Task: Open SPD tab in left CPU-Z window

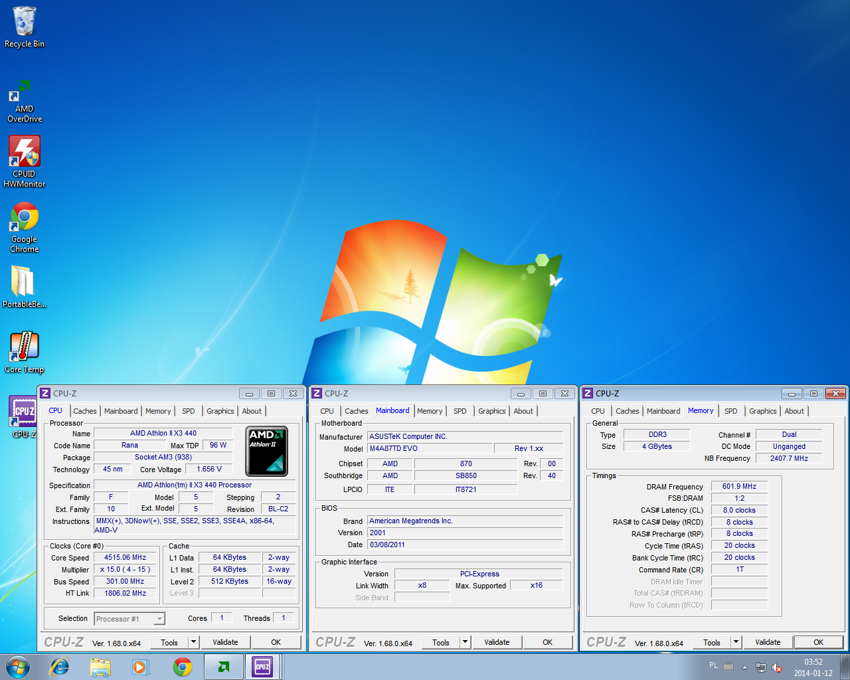Action: 189,411
